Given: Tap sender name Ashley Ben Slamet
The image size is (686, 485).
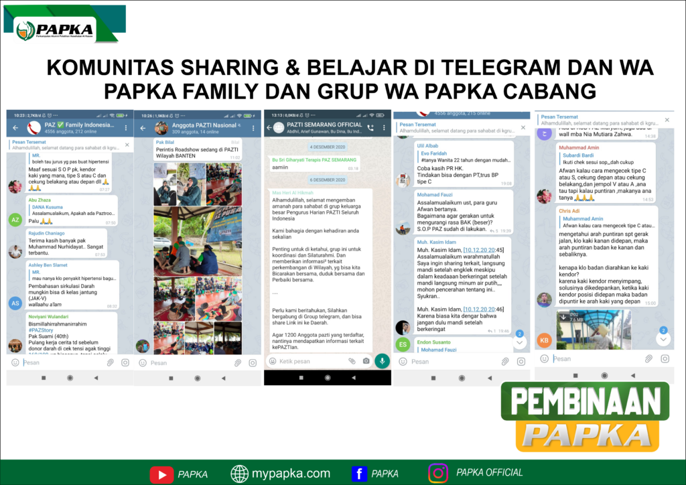Looking at the screenshot, I should tap(48, 265).
